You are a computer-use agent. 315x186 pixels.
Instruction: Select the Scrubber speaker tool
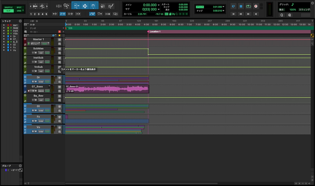(x=103, y=6)
